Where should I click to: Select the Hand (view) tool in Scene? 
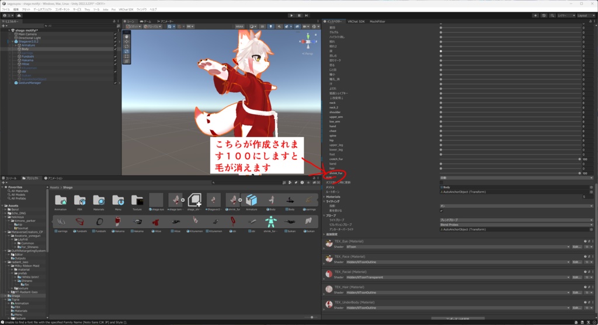(127, 37)
